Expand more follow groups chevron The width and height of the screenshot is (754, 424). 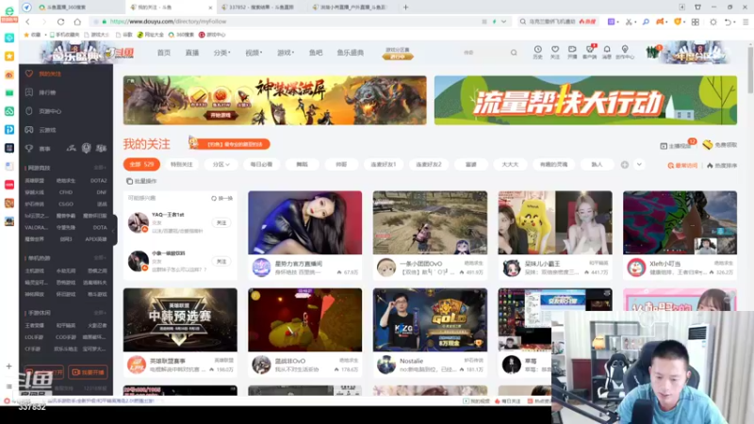pyautogui.click(x=639, y=164)
